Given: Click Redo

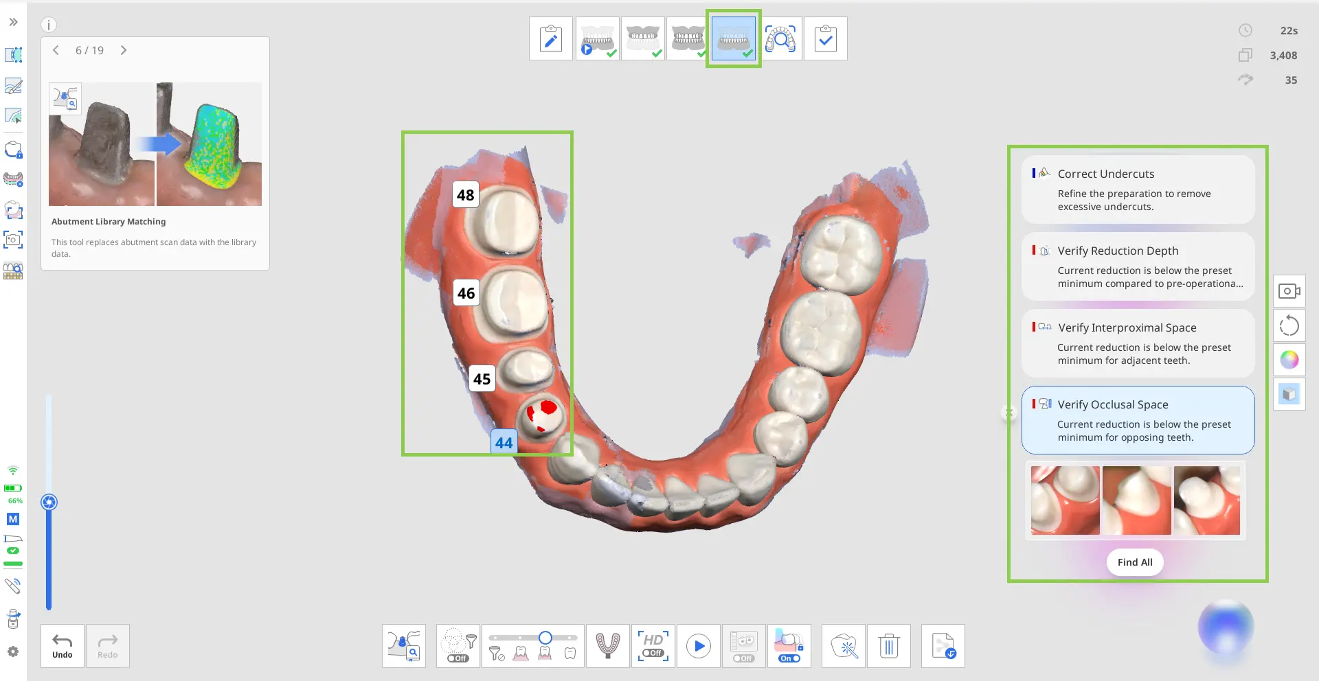Looking at the screenshot, I should click(x=108, y=646).
